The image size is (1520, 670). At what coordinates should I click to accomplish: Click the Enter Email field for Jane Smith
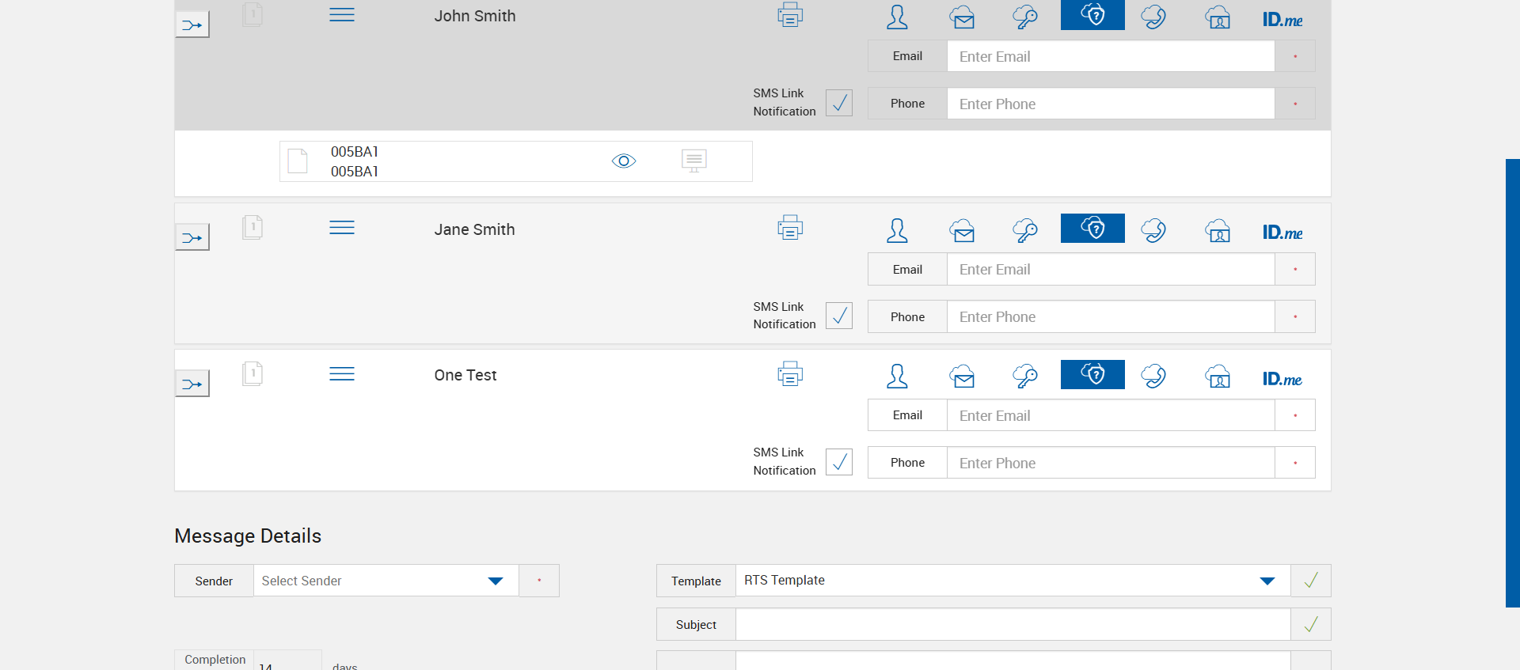pyautogui.click(x=1110, y=269)
